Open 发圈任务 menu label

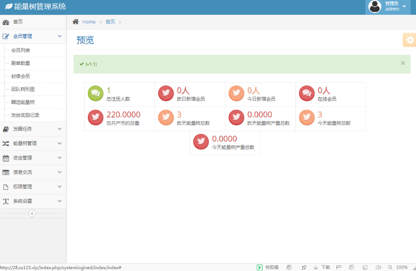coord(23,129)
